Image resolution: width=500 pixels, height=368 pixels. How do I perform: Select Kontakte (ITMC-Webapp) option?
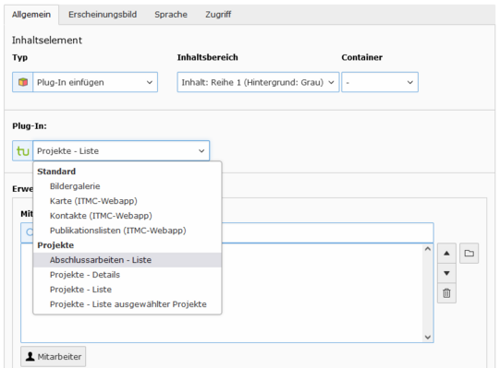pyautogui.click(x=128, y=216)
